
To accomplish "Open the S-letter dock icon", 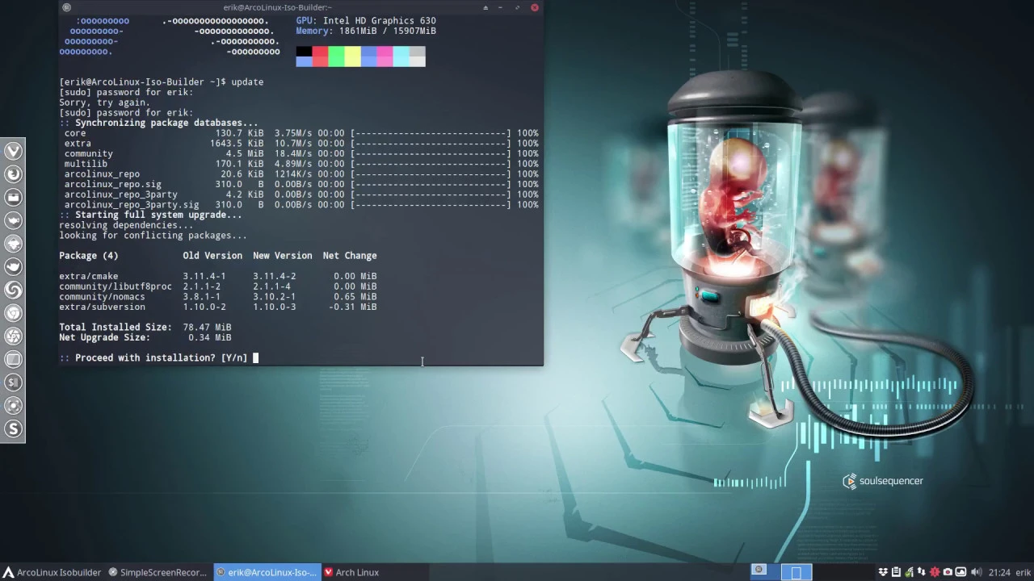I will coord(13,429).
